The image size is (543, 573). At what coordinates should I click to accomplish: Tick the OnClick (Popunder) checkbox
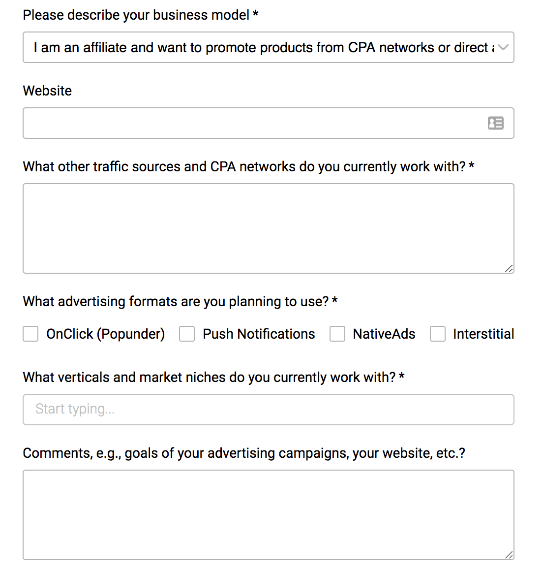[x=30, y=334]
